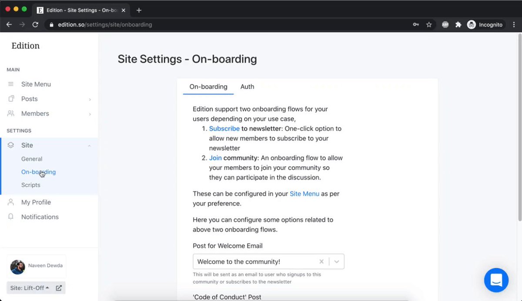
Task: Open the Notifications page
Action: point(40,217)
